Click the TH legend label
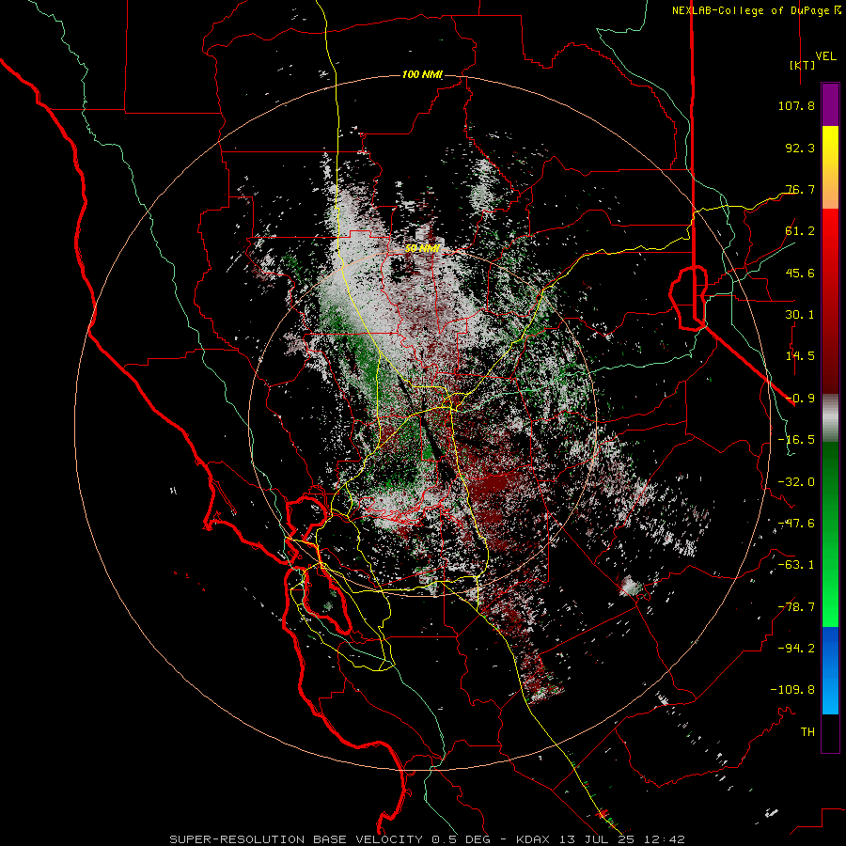 807,732
